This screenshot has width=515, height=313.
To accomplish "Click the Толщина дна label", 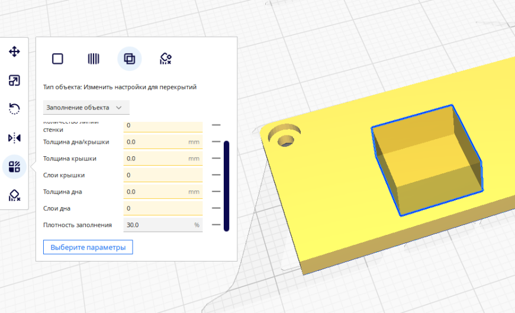I will pyautogui.click(x=62, y=192).
